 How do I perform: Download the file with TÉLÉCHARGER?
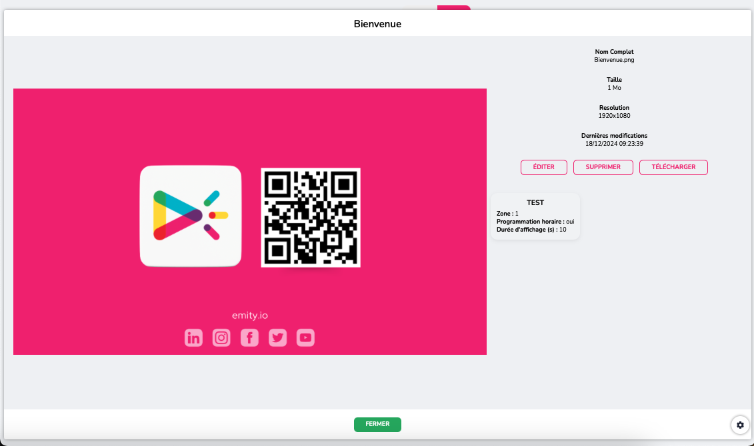click(673, 167)
